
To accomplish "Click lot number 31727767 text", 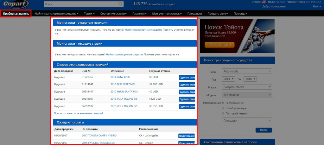I will [x=88, y=77].
